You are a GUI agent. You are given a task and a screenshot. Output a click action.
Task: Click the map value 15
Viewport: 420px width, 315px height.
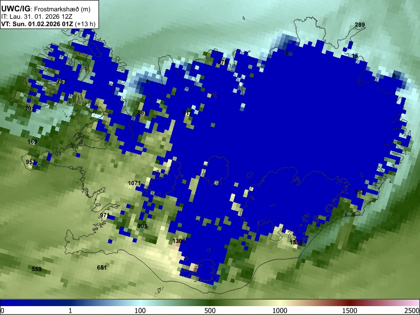[x=355, y=56]
